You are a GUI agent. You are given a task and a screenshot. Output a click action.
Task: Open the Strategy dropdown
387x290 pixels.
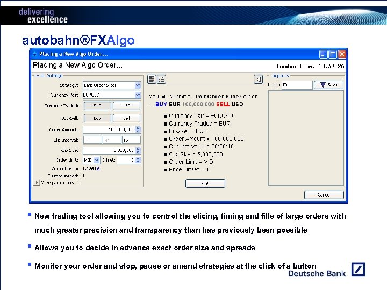(138, 85)
